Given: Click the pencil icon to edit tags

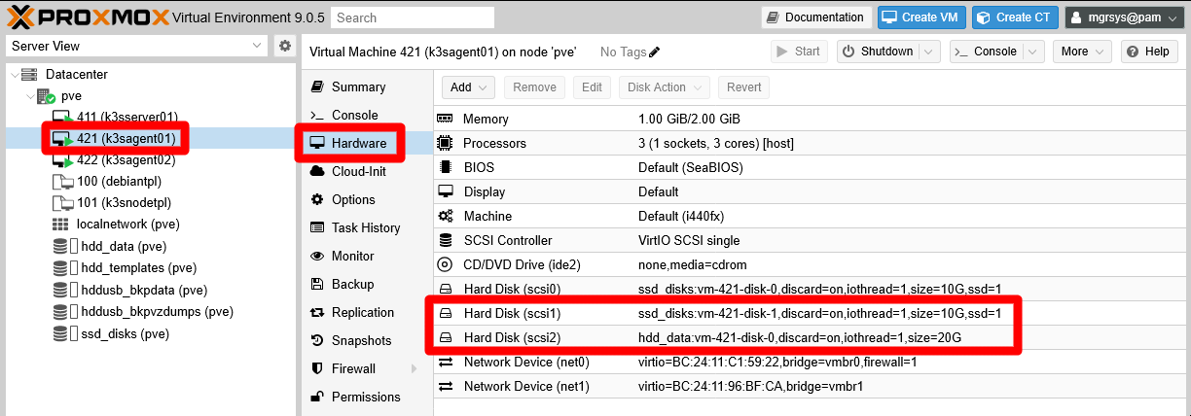Looking at the screenshot, I should click(x=655, y=52).
